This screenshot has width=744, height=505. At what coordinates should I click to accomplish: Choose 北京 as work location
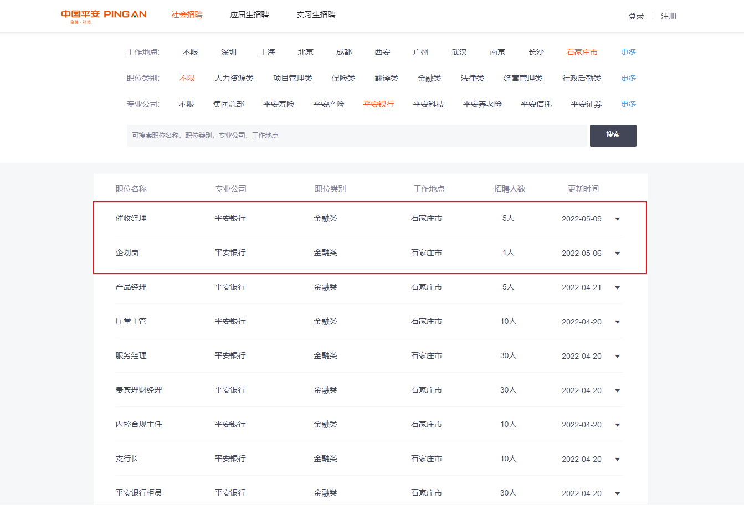click(306, 52)
